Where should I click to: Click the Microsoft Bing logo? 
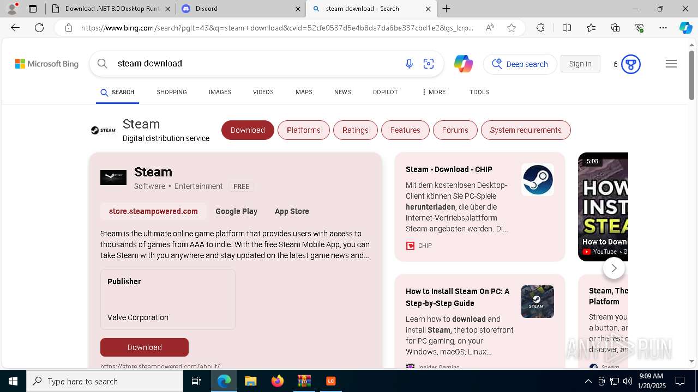[47, 64]
